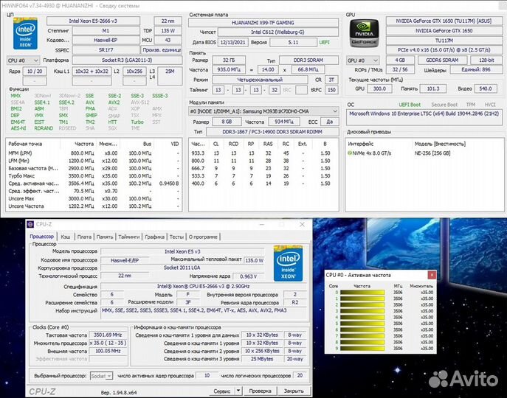
Task: Click the Turbo feature flag in Функции
Action: [137, 122]
